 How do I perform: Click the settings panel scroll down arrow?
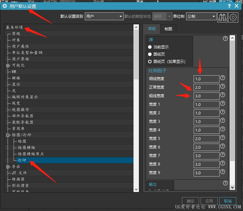(x=232, y=188)
